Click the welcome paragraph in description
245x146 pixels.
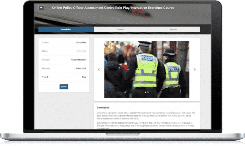[x=146, y=116]
